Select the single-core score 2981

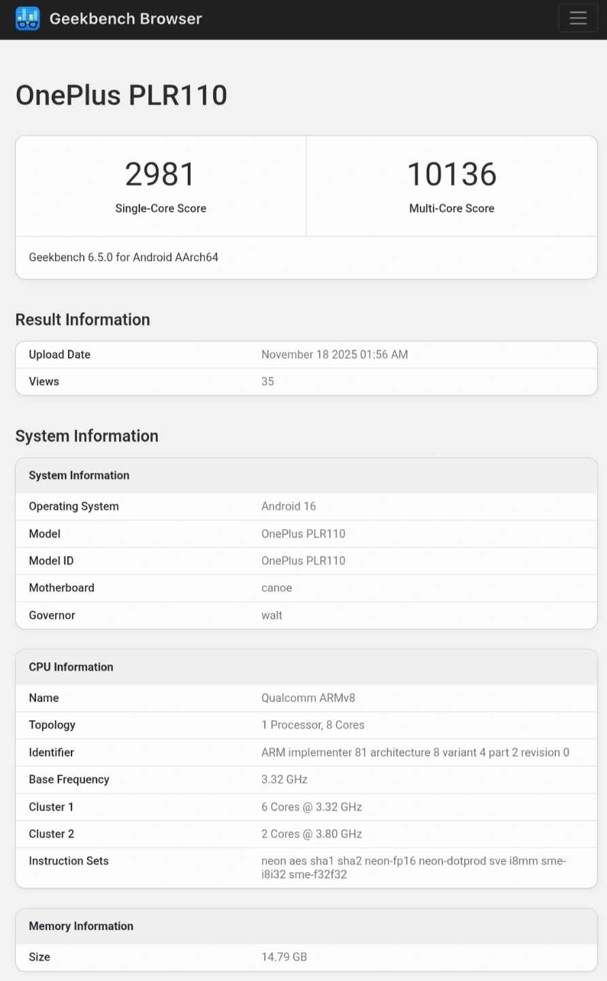160,174
